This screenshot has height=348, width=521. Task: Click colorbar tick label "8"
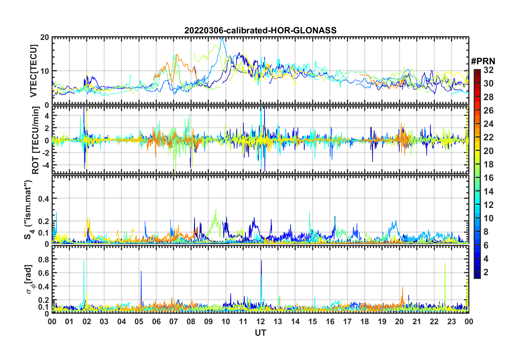pyautogui.click(x=486, y=232)
